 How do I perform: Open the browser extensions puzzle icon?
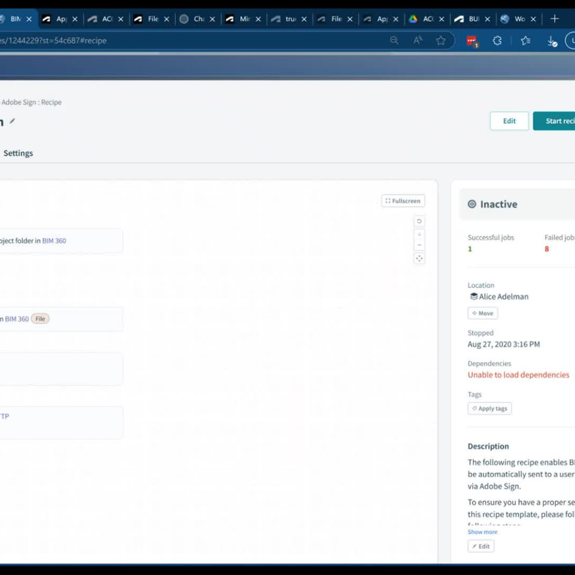[x=498, y=40]
